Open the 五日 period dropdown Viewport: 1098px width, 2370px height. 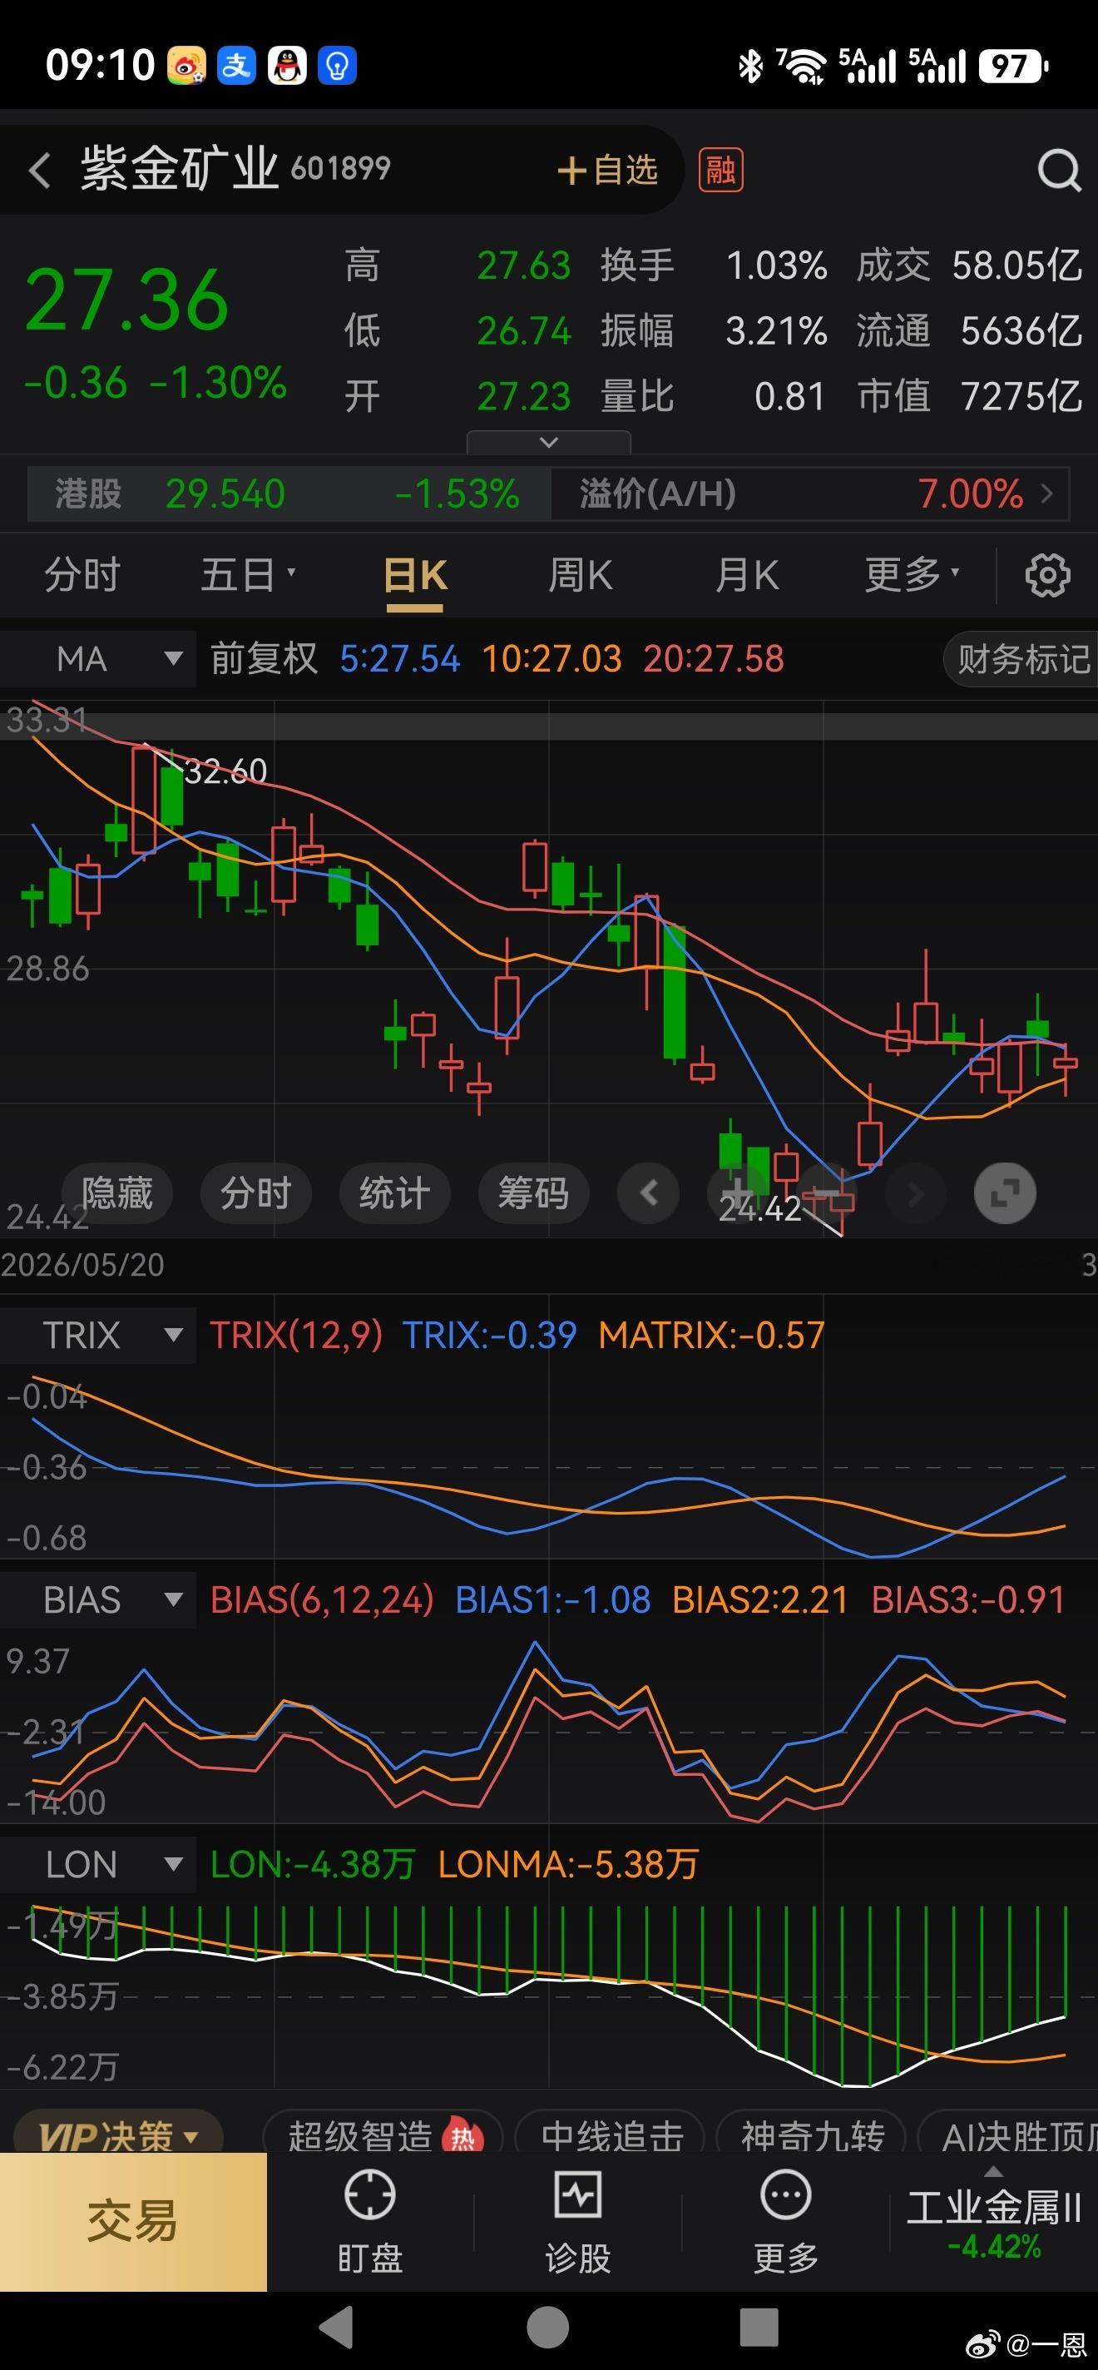point(248,575)
